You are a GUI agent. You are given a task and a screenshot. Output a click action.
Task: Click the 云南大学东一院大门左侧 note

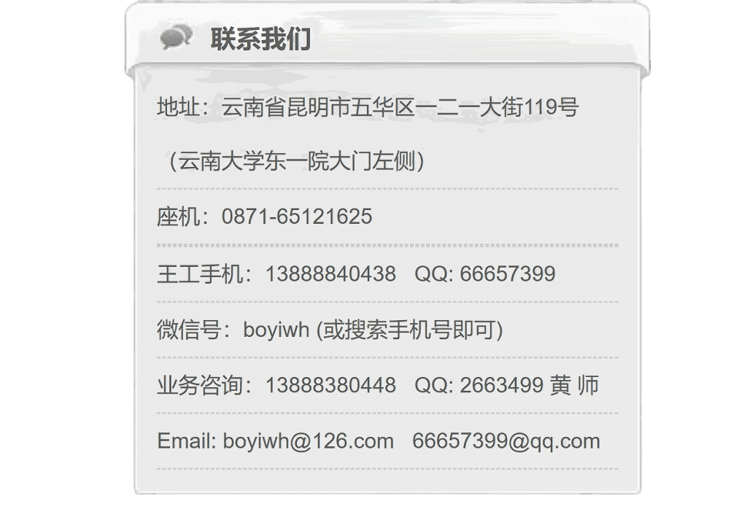(x=295, y=161)
